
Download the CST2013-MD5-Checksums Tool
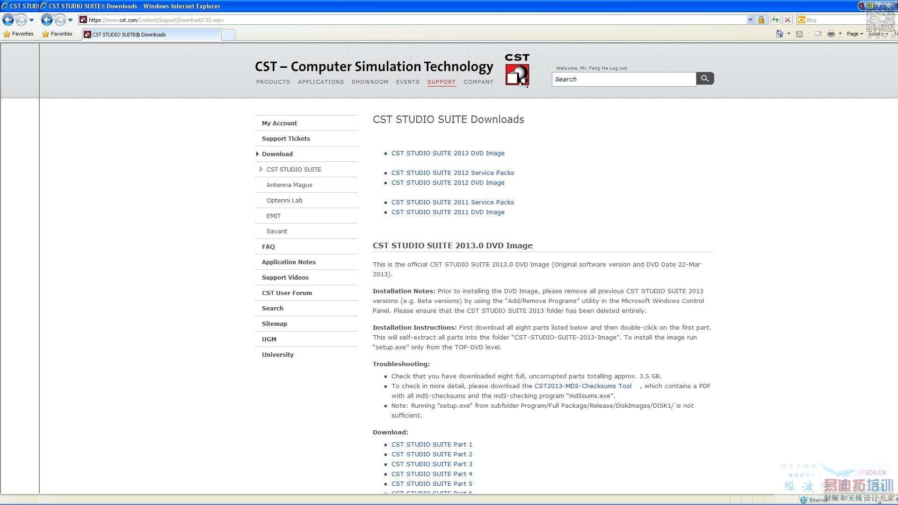coord(583,386)
